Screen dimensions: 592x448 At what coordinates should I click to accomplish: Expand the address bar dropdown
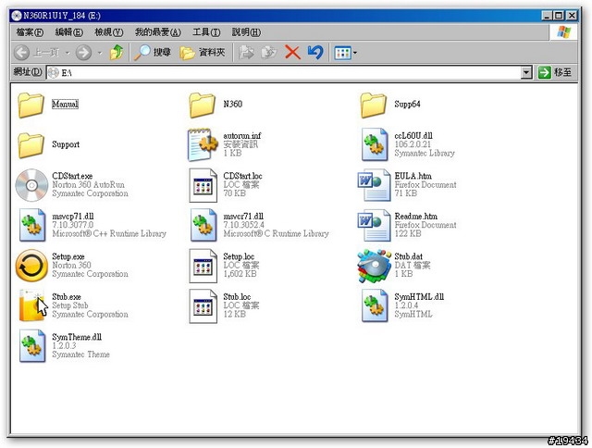click(x=526, y=72)
